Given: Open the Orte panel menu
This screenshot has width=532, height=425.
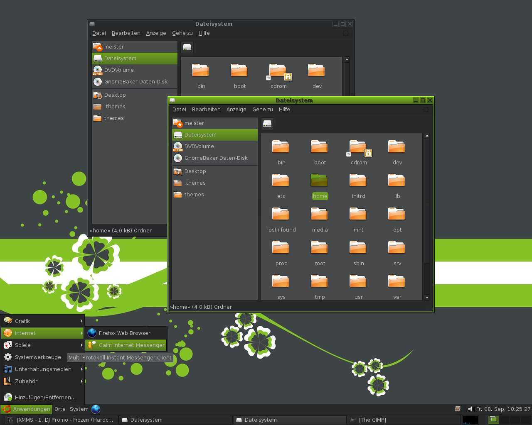Looking at the screenshot, I should click(x=60, y=409).
